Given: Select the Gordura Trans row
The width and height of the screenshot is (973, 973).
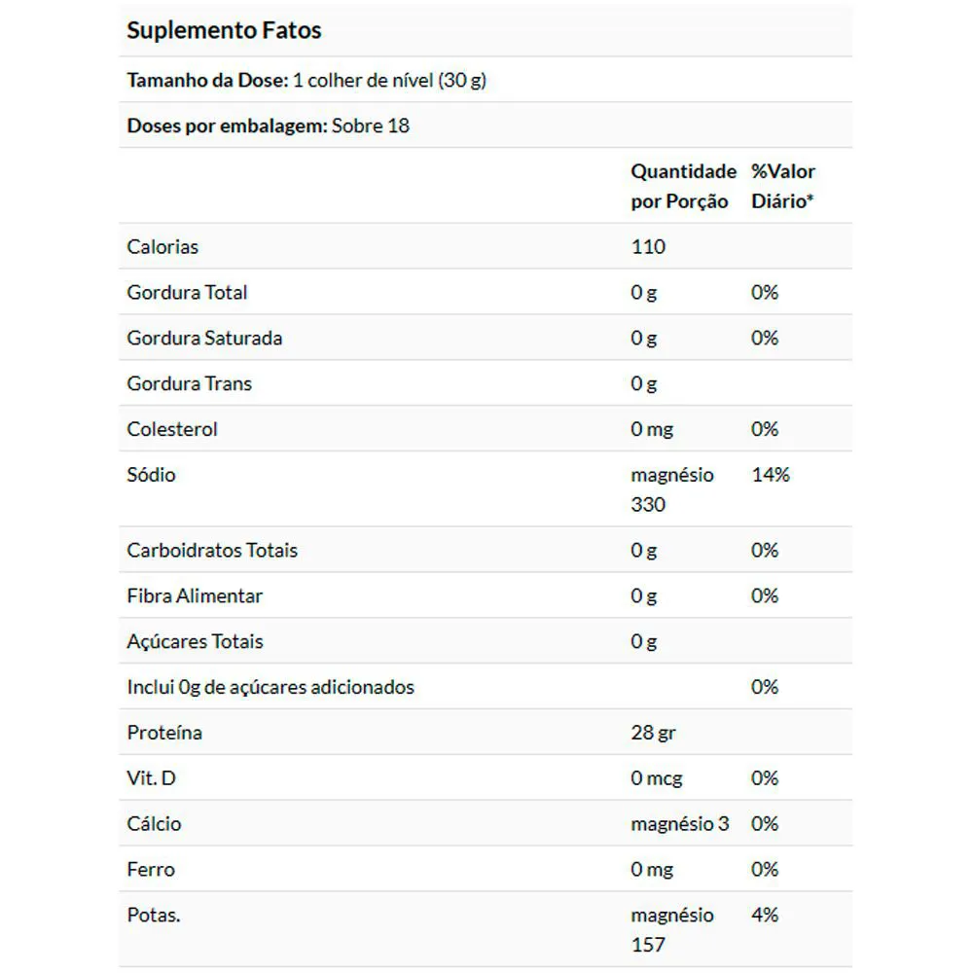Looking at the screenshot, I should 486,383.
